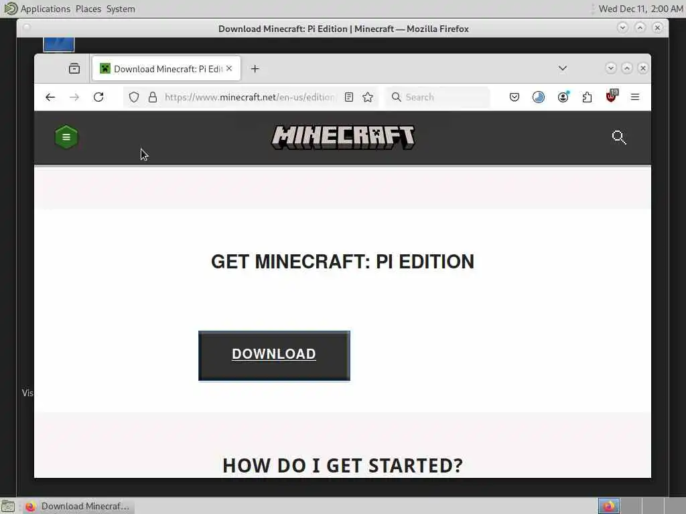Open the Applications menu
Viewport: 686px width, 514px height.
[46, 9]
